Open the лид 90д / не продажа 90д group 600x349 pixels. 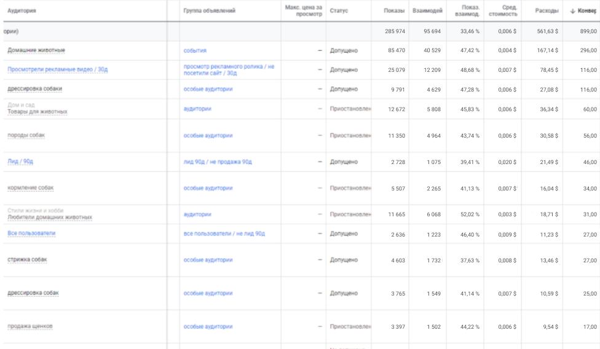[x=218, y=162]
